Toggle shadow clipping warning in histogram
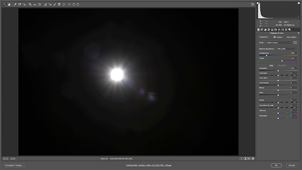The height and width of the screenshot is (170, 302). coord(258,3)
